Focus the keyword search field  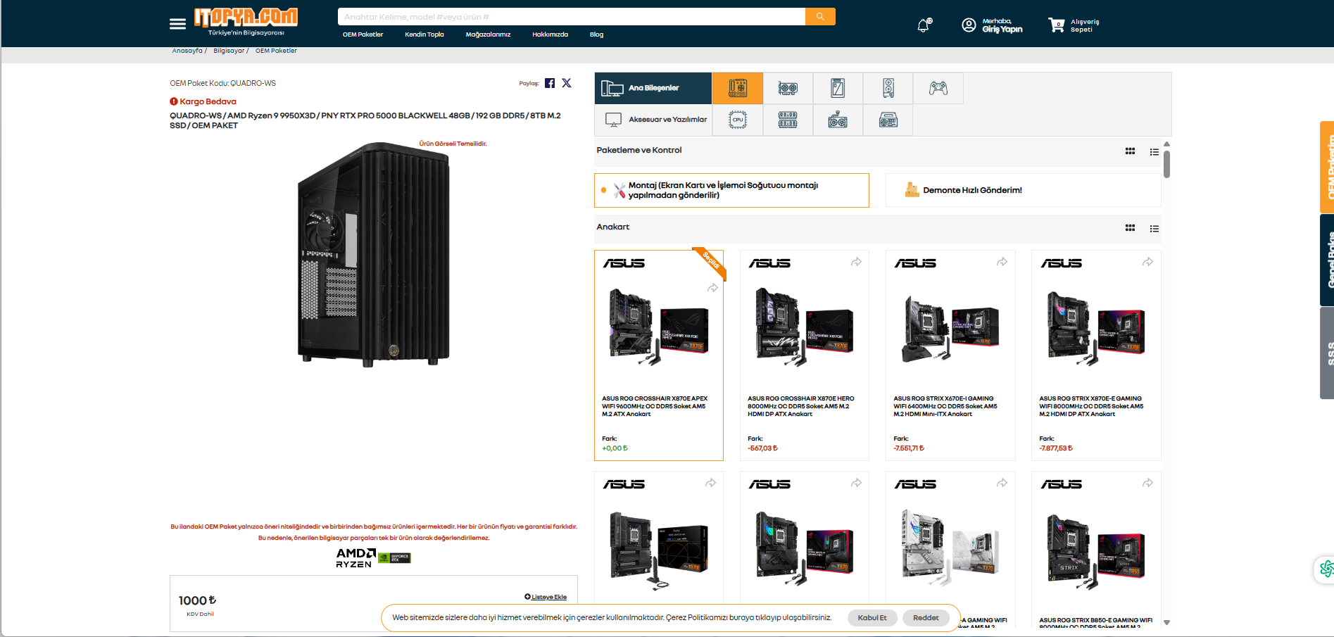click(572, 17)
